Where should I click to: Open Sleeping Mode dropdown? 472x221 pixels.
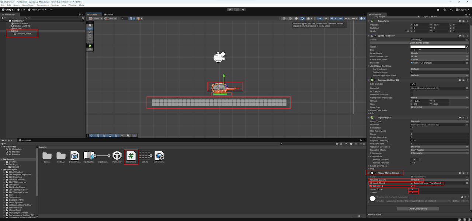pyautogui.click(x=439, y=150)
